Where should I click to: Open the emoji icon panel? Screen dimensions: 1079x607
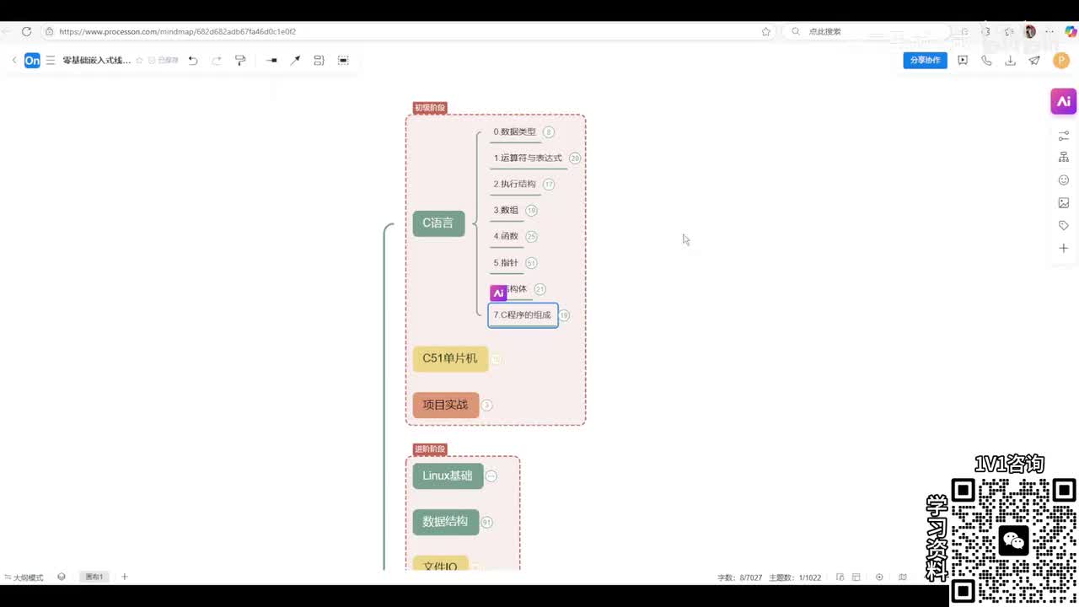coord(1064,180)
